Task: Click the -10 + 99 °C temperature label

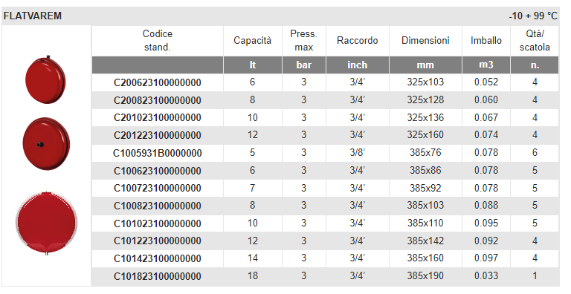Action: (533, 16)
